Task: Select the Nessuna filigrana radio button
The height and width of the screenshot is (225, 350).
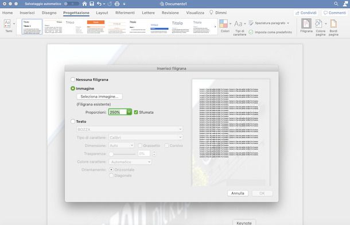Action: click(x=73, y=79)
